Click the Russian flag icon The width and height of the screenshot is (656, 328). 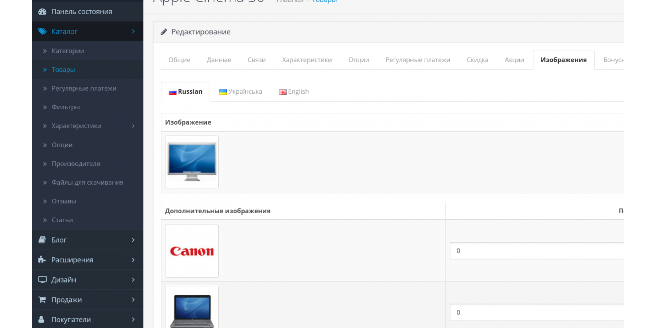tap(172, 92)
